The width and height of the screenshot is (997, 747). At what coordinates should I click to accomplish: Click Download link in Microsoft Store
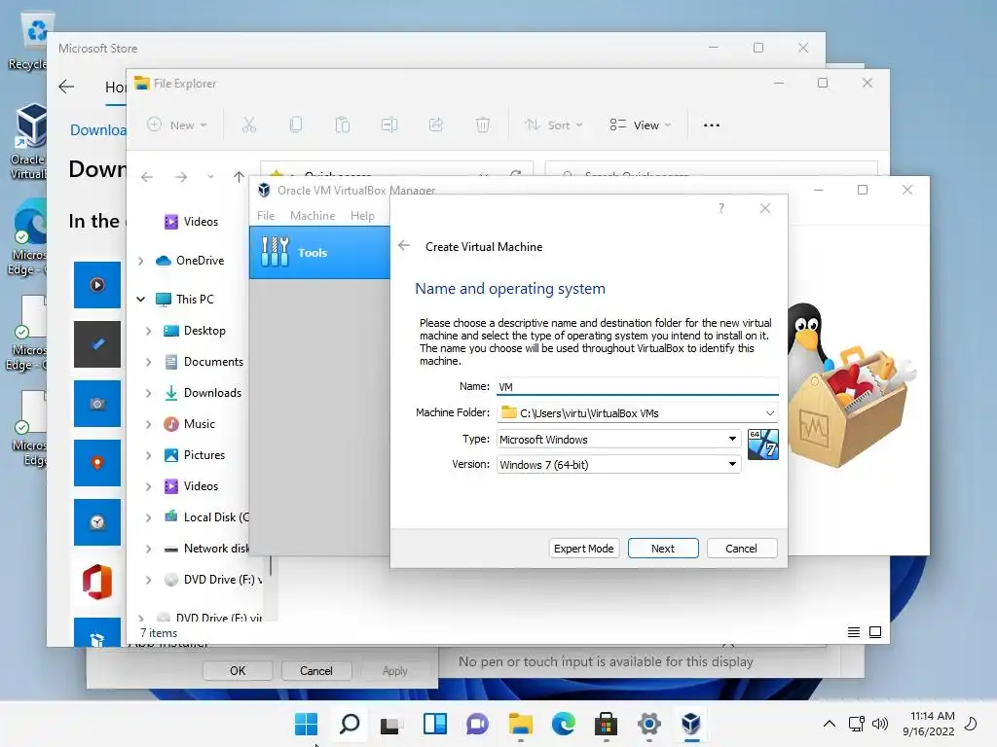point(98,130)
